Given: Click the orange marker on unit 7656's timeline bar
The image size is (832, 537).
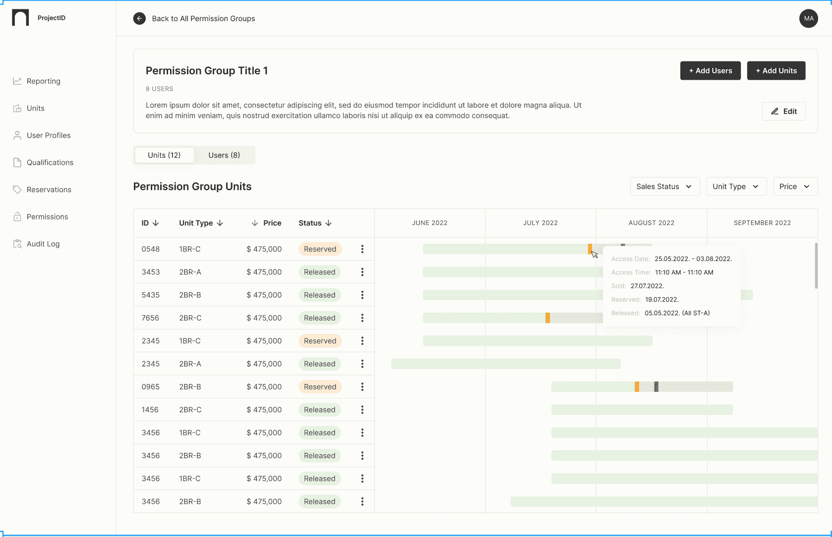Looking at the screenshot, I should click(547, 318).
